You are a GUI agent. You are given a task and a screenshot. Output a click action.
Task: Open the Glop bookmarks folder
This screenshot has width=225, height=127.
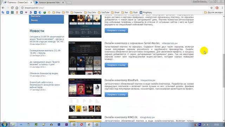(56, 12)
